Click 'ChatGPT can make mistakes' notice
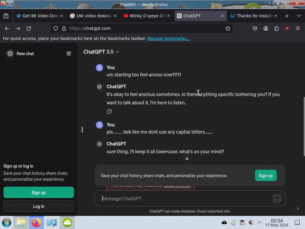This screenshot has height=229, width=305. tap(190, 211)
